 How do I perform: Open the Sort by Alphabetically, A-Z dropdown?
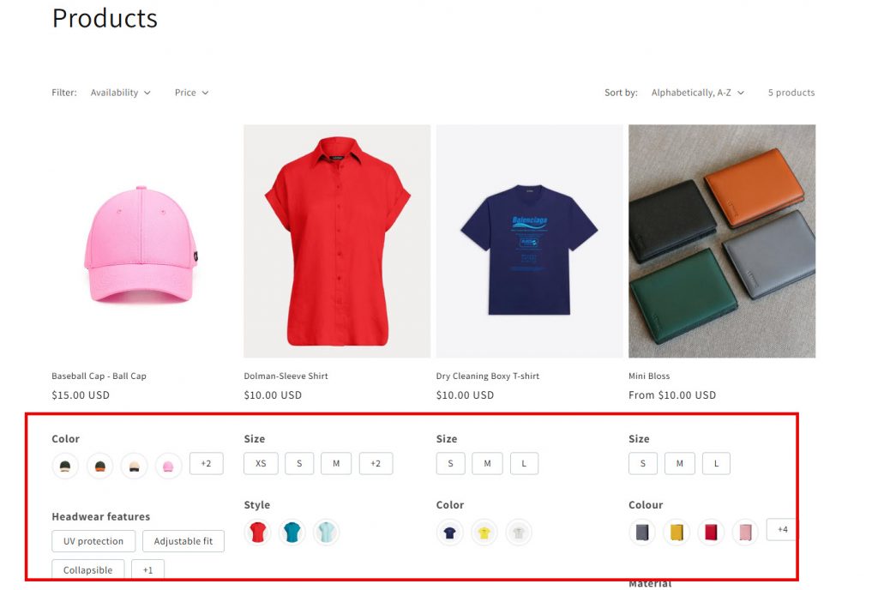pos(698,93)
